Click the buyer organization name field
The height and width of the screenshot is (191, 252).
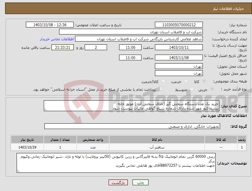(131, 32)
